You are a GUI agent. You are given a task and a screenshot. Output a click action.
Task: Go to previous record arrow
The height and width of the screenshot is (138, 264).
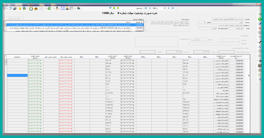(x=150, y=8)
